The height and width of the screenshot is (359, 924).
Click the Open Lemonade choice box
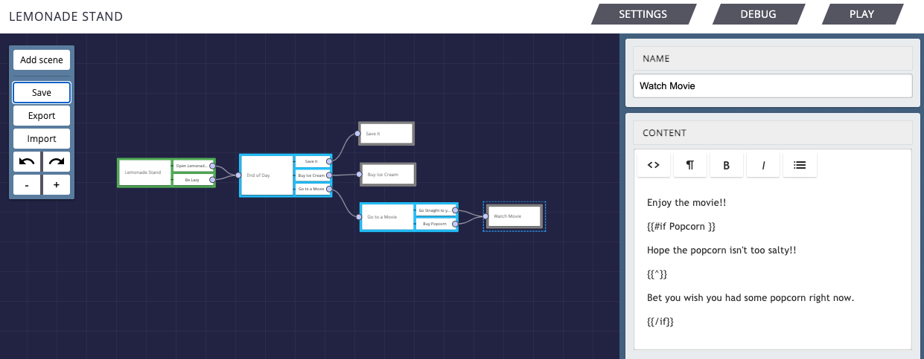[x=192, y=166]
